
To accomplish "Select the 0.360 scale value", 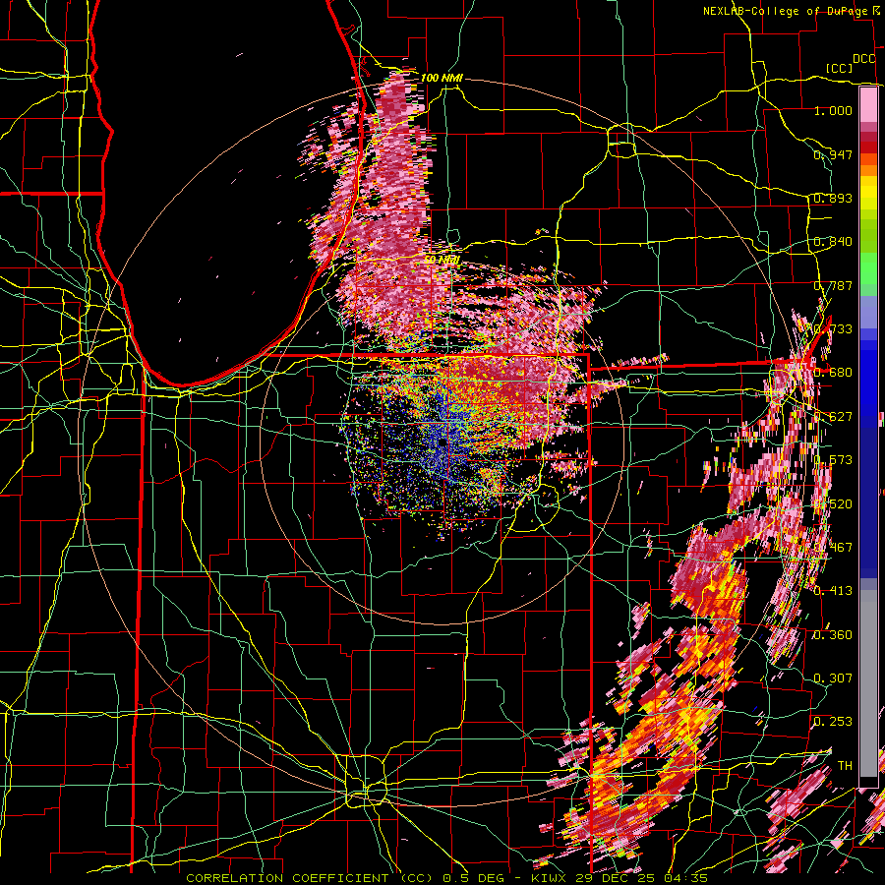I will point(833,634).
